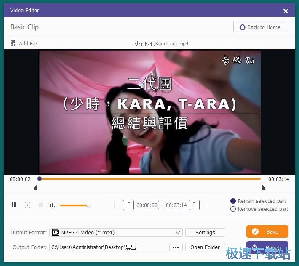Click Open Folder button
299x266 pixels.
coord(205,247)
